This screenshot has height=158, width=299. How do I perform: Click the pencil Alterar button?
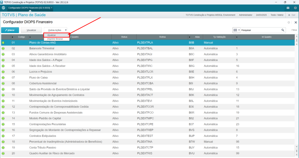[10, 30]
